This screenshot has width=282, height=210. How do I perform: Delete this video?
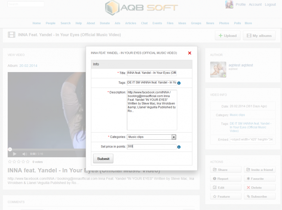(x=260, y=187)
